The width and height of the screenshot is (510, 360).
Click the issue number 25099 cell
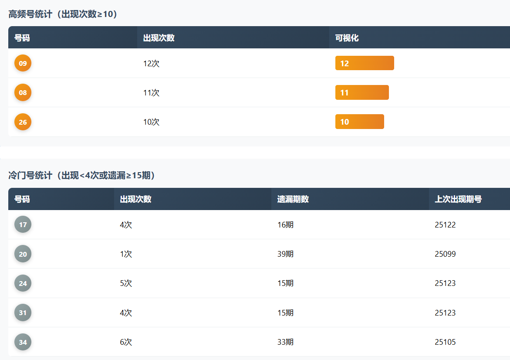(x=445, y=254)
